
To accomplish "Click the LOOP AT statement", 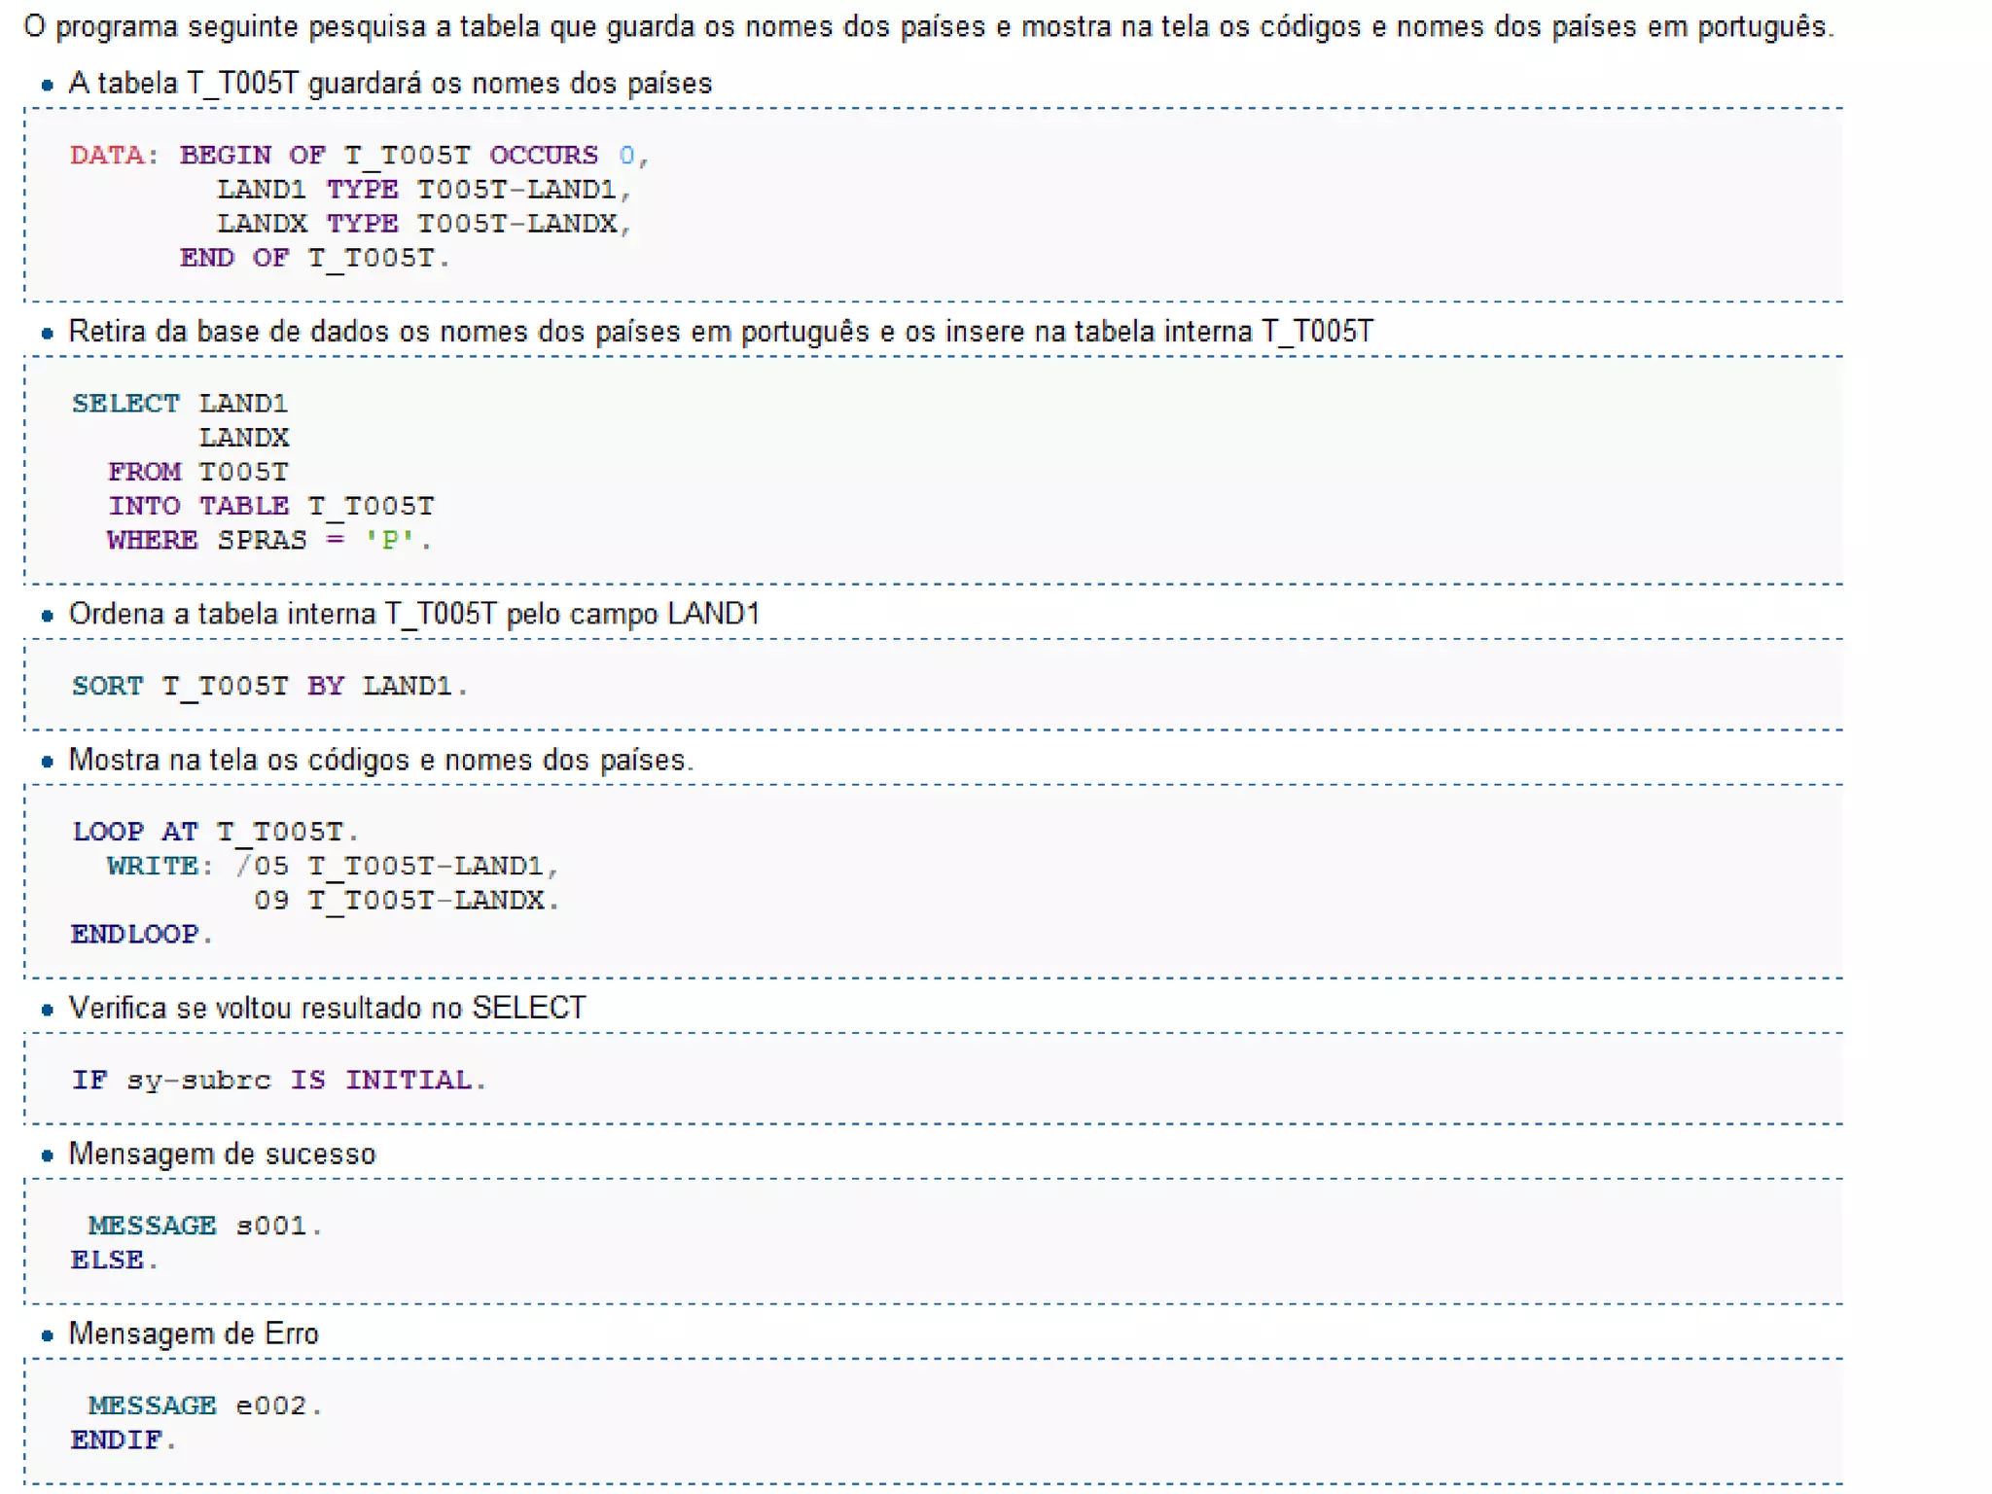I will (x=214, y=832).
